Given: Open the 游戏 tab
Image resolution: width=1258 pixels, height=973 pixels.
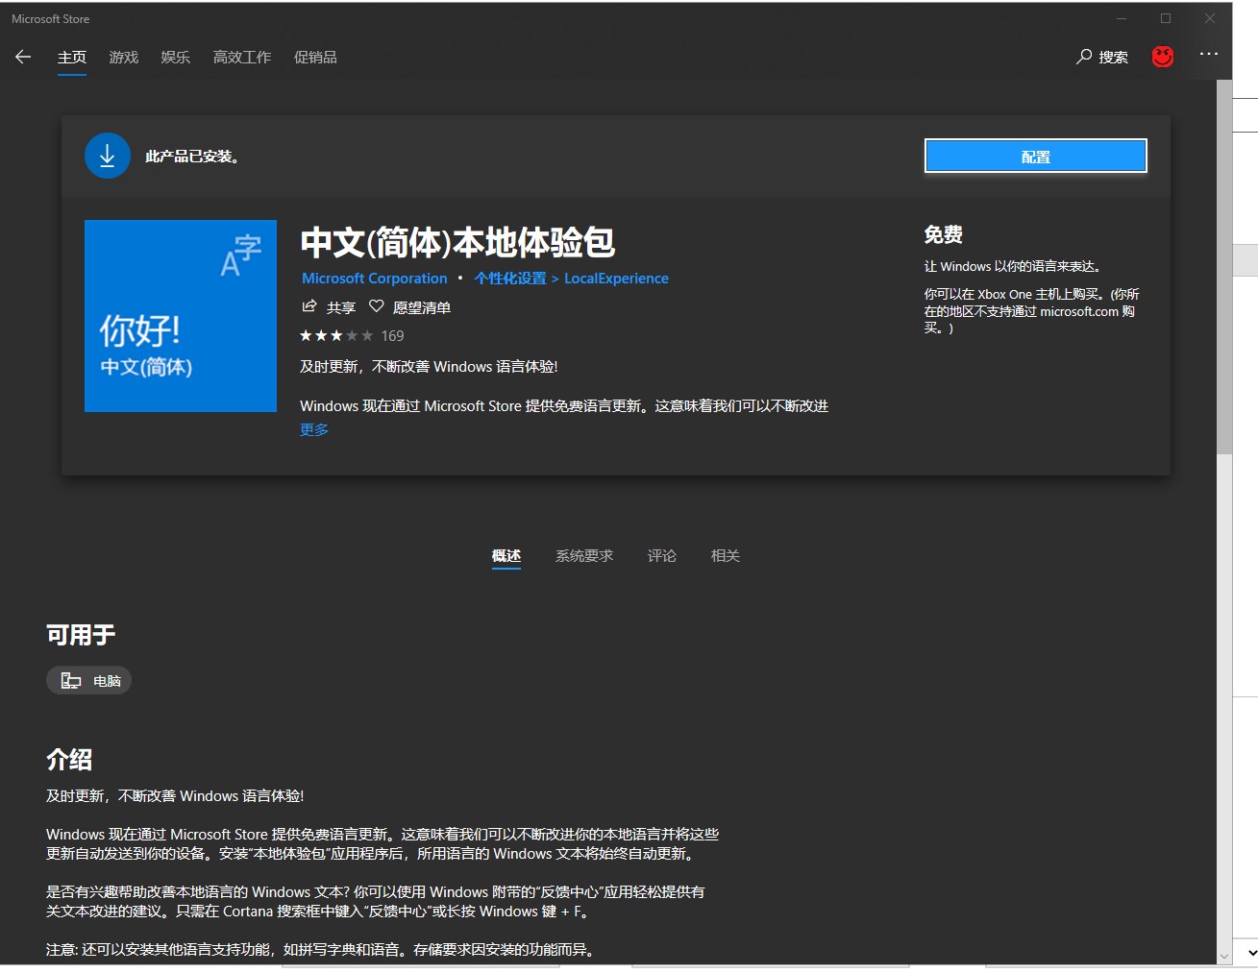Looking at the screenshot, I should point(124,57).
